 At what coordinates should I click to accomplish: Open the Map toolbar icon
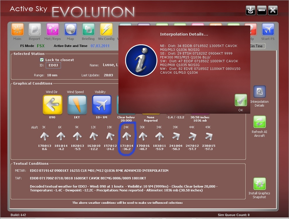click(x=71, y=29)
